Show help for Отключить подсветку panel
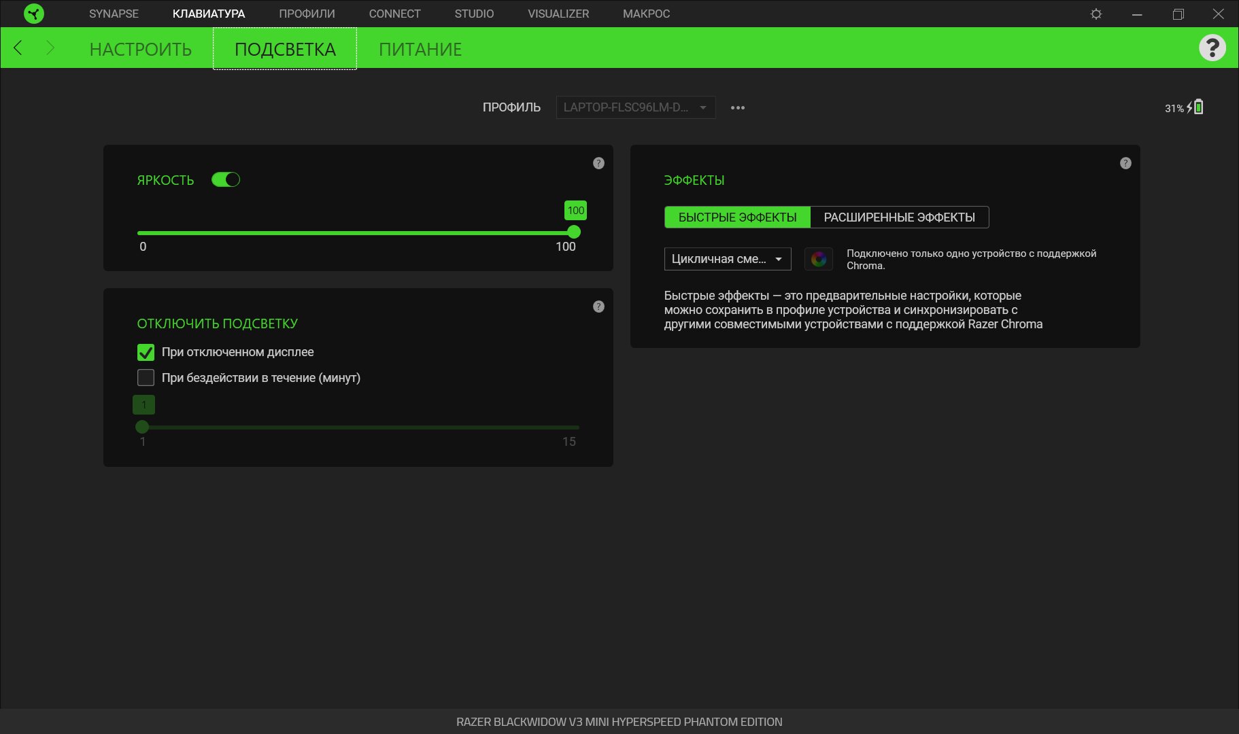1239x734 pixels. (x=598, y=307)
